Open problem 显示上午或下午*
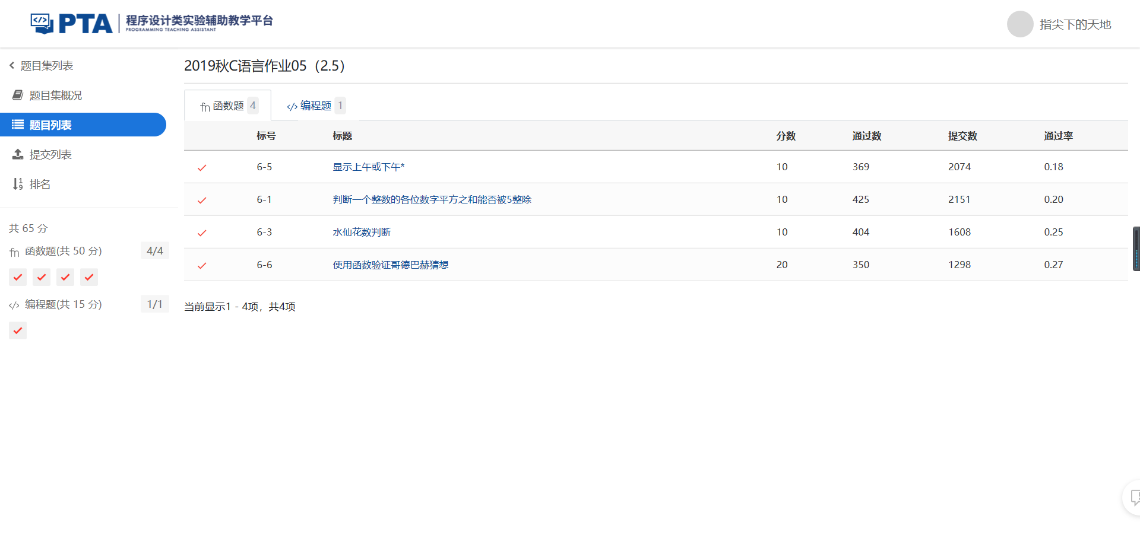1140x557 pixels. click(369, 167)
